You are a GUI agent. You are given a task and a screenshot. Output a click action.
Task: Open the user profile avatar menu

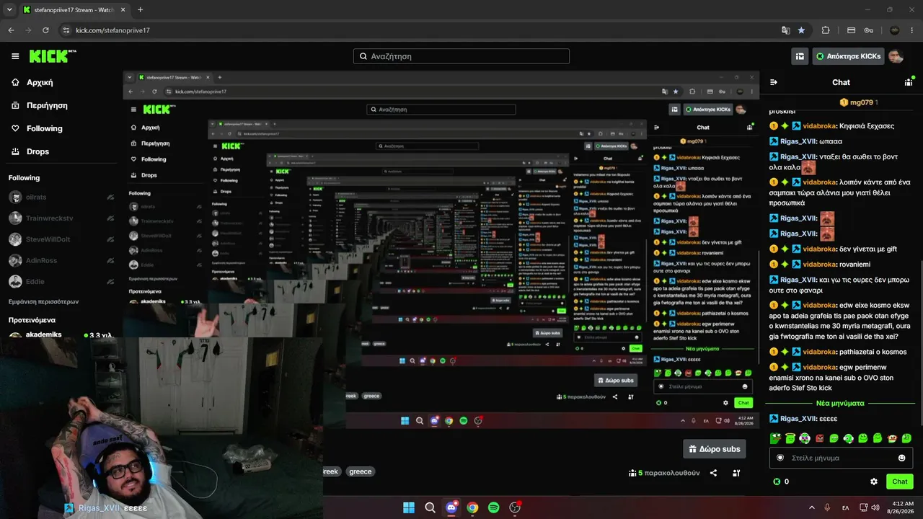(896, 56)
